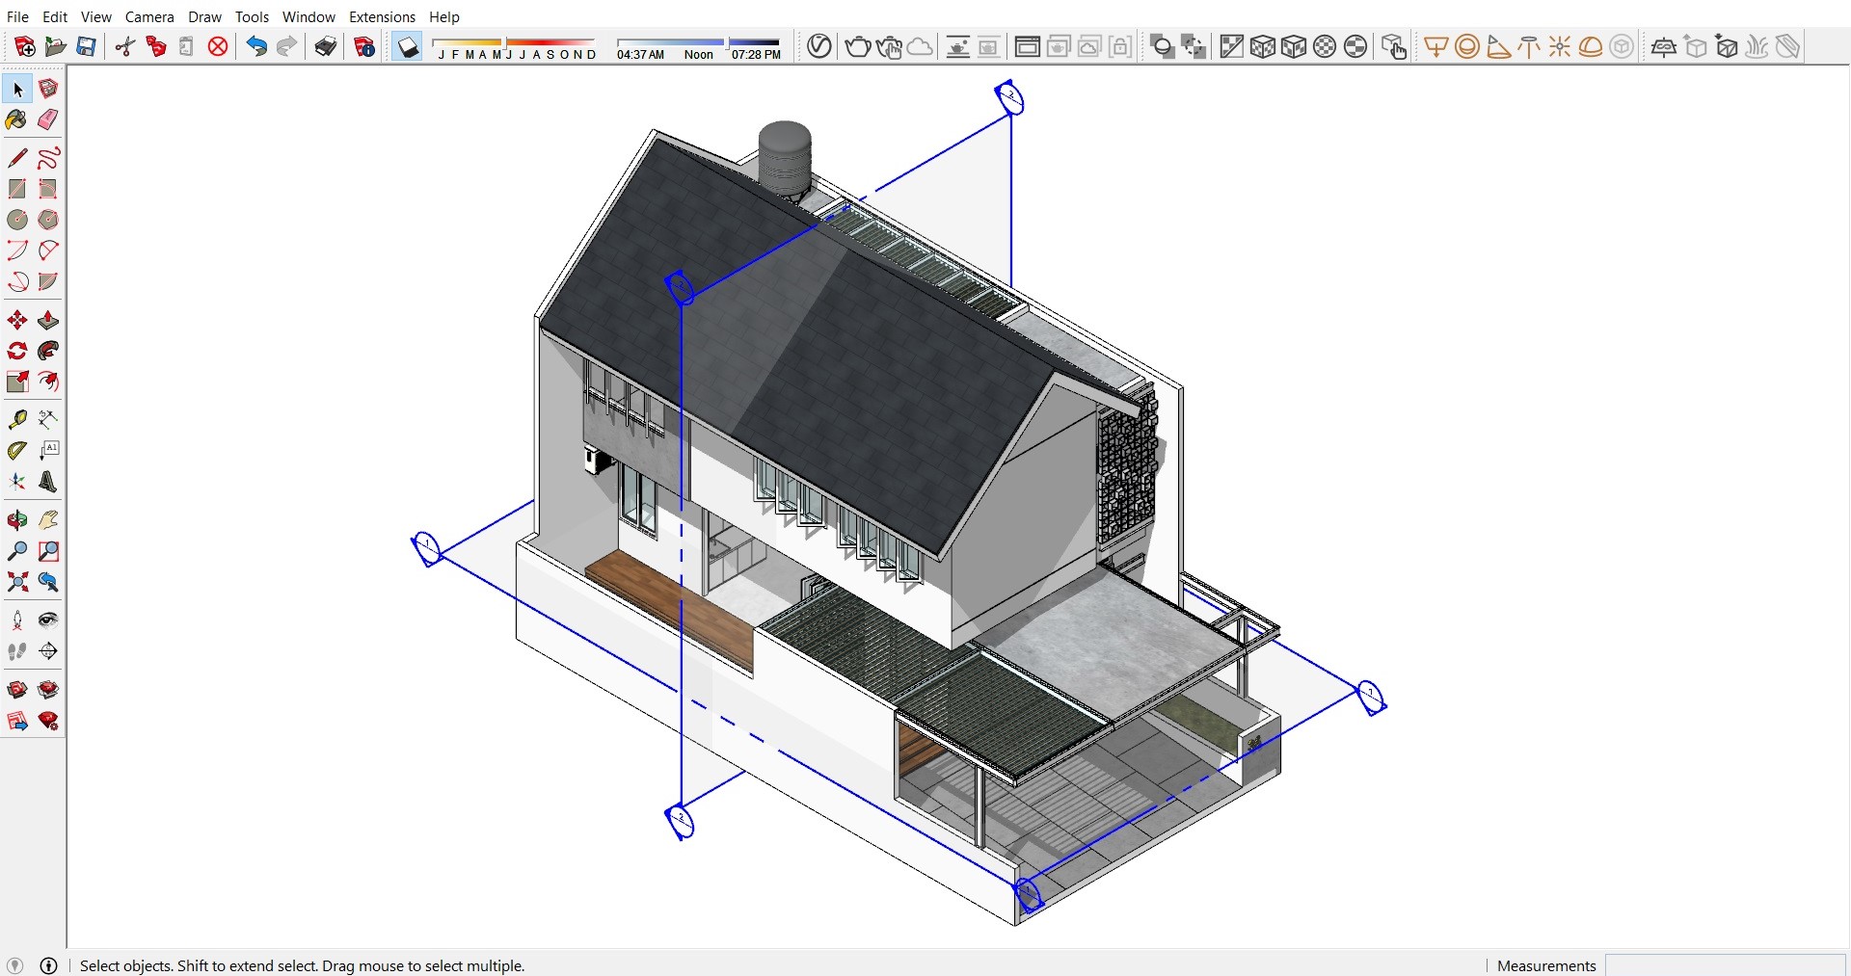Click the shadow time-of-day slider
The width and height of the screenshot is (1851, 976).
[x=728, y=44]
